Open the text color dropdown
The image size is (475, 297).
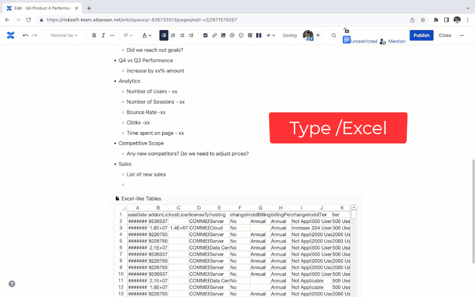pos(146,35)
